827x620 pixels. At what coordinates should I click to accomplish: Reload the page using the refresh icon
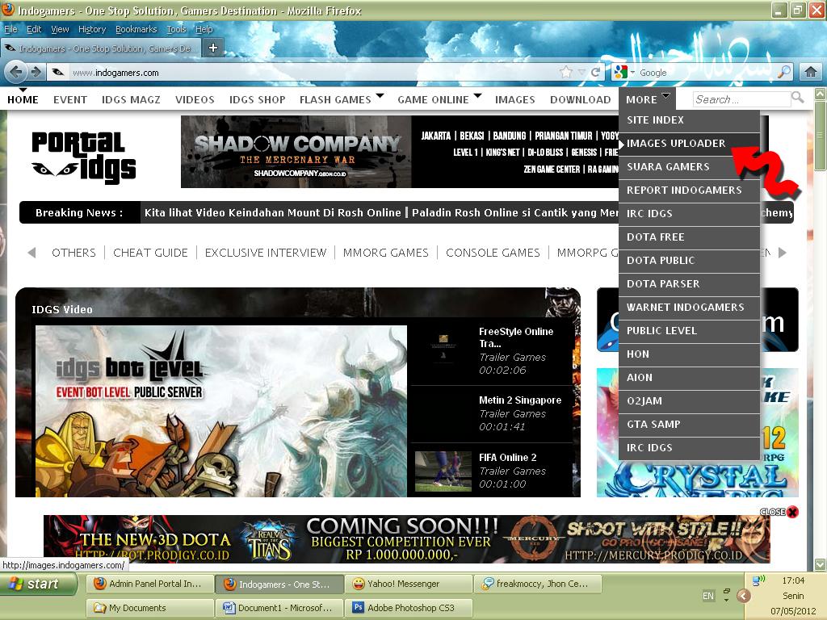coord(595,72)
